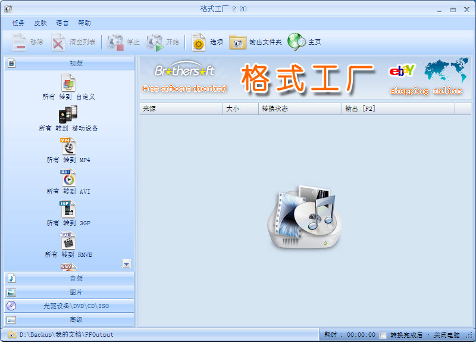Pick the All to 3GP converter icon
Viewport: 476px width, 342px height.
tap(68, 209)
